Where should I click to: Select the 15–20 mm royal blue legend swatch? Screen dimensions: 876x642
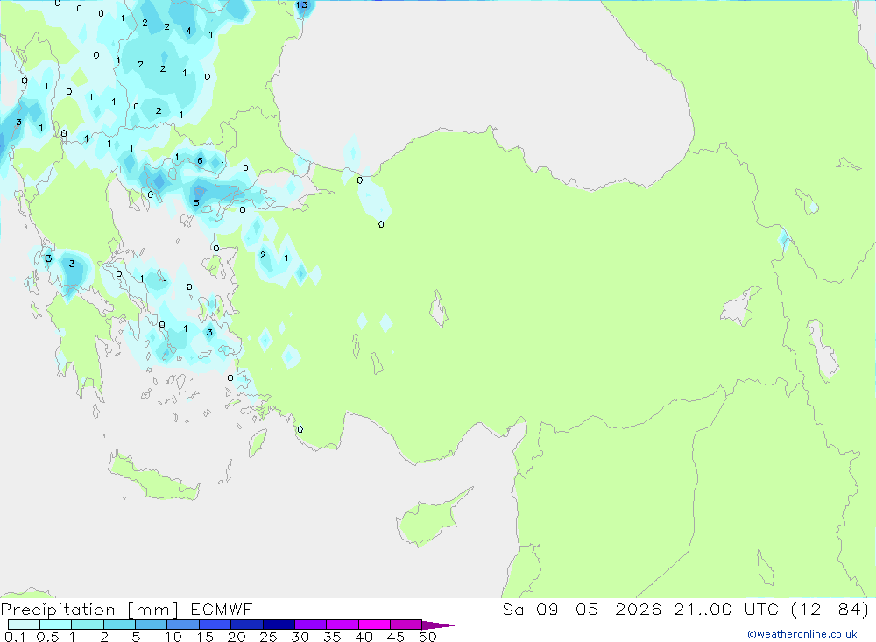point(215,624)
